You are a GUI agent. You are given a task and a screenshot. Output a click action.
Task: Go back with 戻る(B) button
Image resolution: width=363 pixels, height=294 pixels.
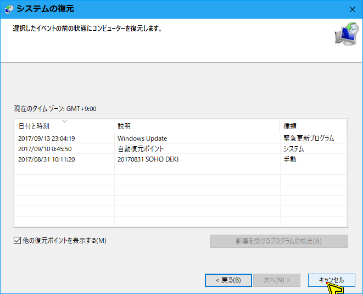pos(228,280)
